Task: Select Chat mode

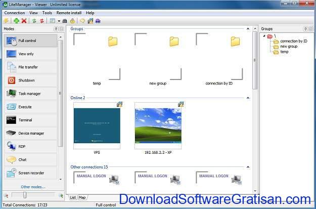Action: (31, 159)
